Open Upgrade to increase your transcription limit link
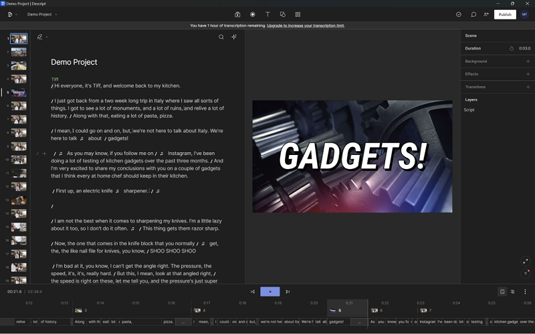The width and height of the screenshot is (535, 334). [306, 25]
